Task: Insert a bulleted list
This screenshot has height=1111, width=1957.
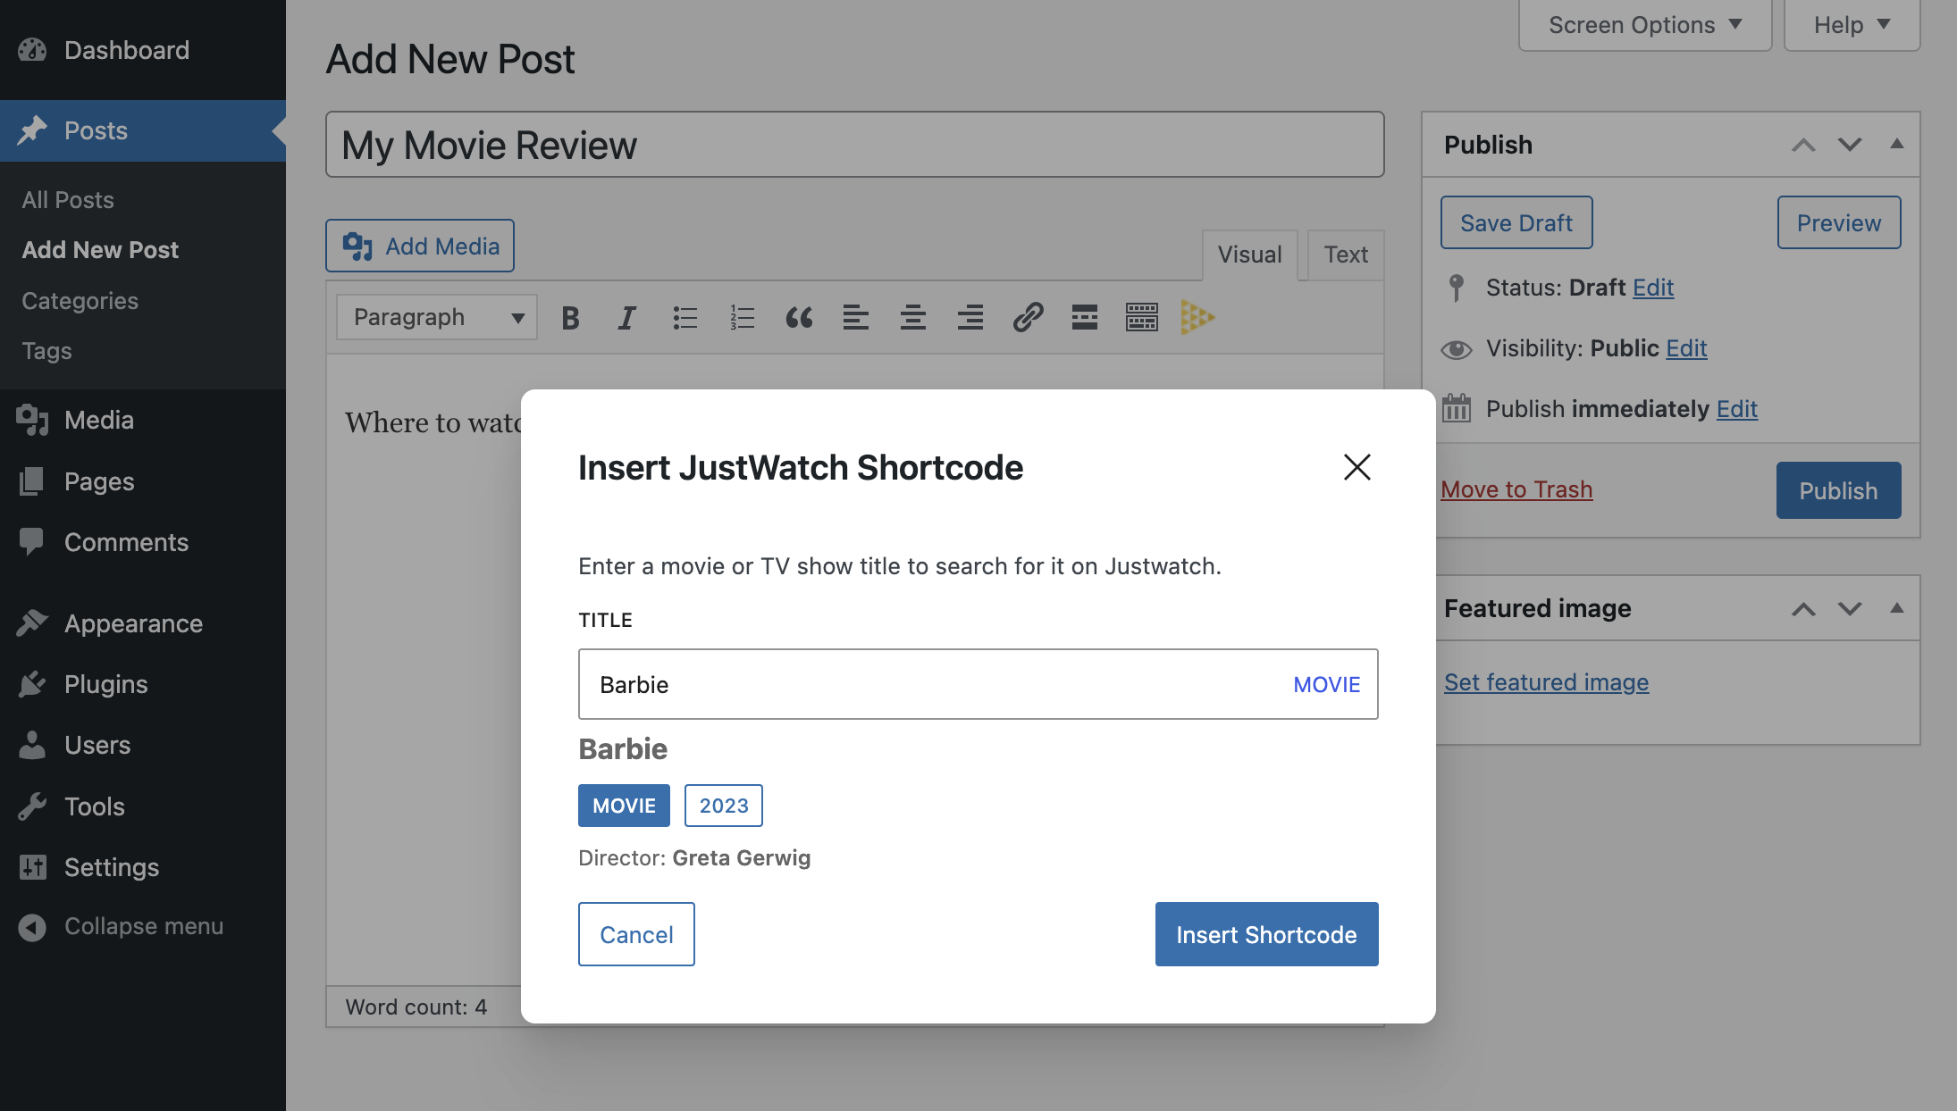Action: [x=685, y=317]
